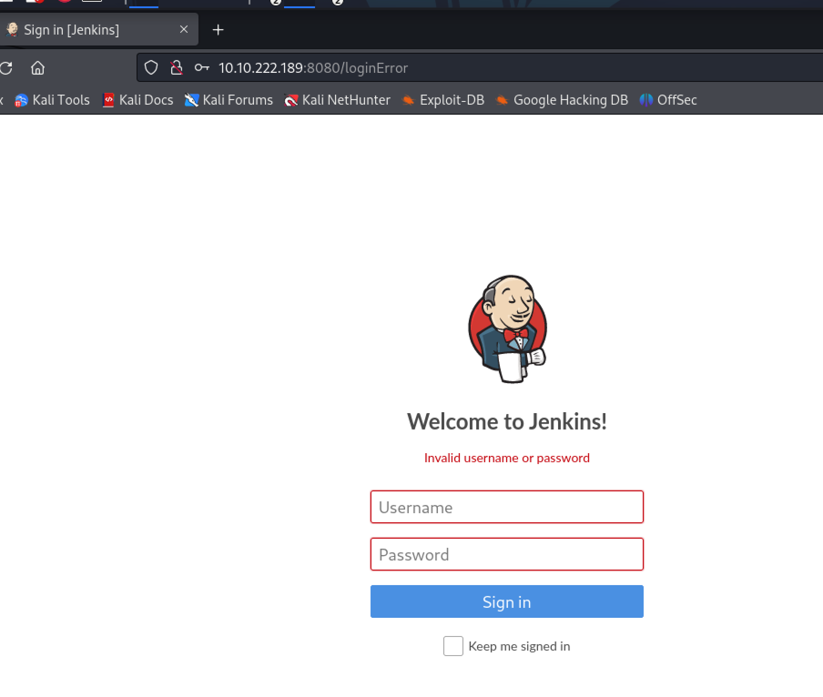Open the Kali Forums bookmark
The width and height of the screenshot is (823, 697).
(229, 100)
